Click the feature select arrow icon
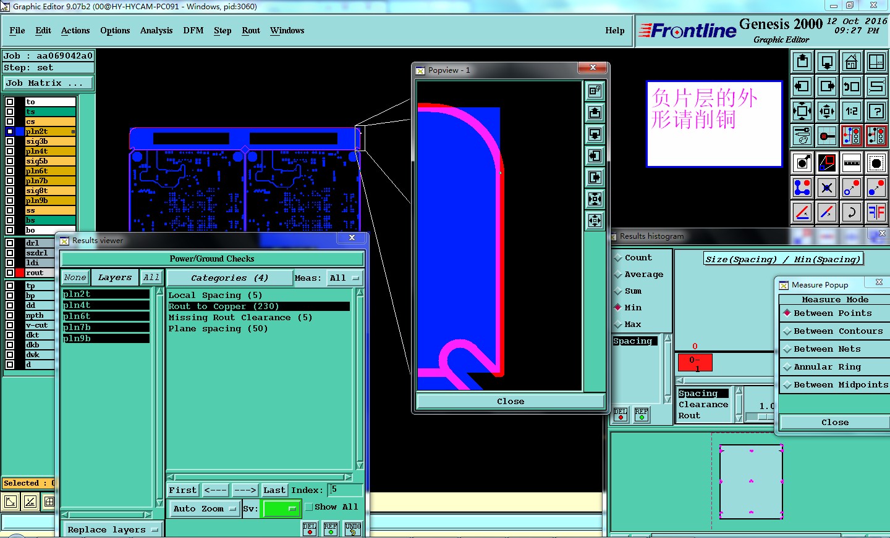Viewport: 890px width, 538px height. click(802, 163)
